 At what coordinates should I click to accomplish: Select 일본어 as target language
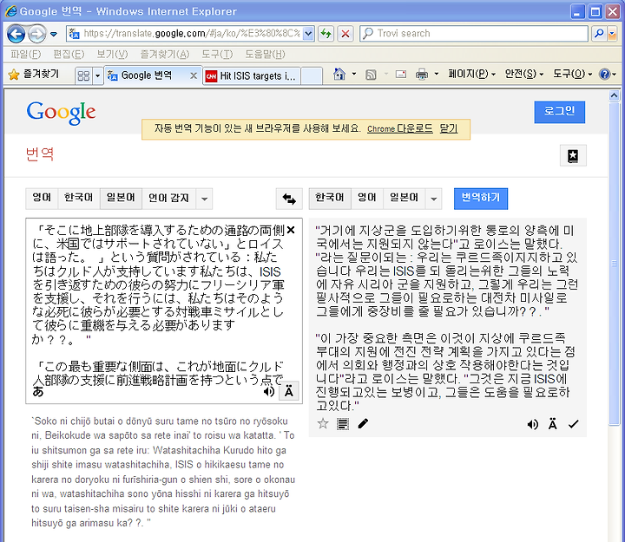(405, 199)
